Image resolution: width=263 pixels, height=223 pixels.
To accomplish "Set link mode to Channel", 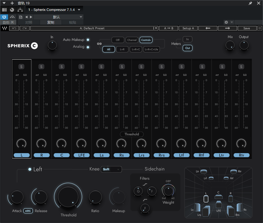I will [x=132, y=40].
